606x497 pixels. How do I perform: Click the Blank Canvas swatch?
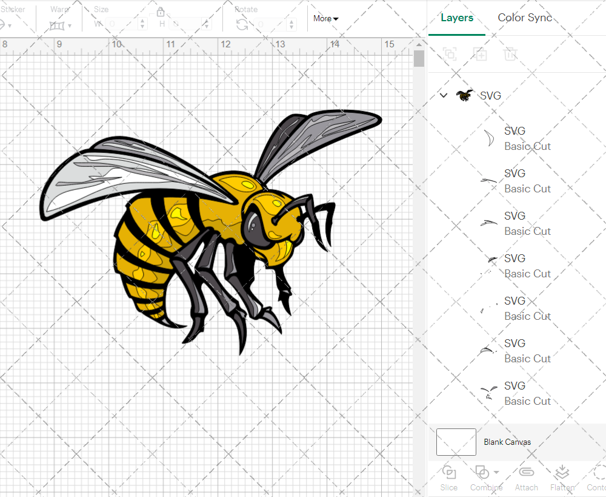[x=456, y=442]
